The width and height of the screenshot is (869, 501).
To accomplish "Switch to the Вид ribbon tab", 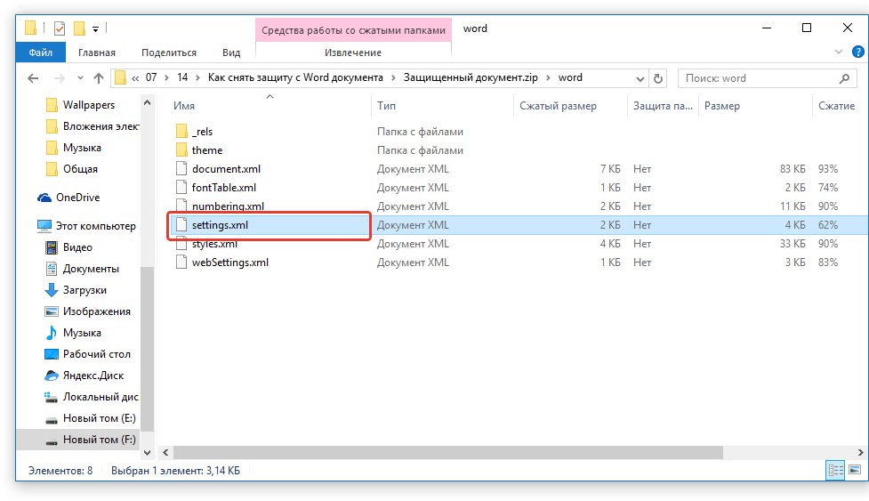I will coord(231,53).
